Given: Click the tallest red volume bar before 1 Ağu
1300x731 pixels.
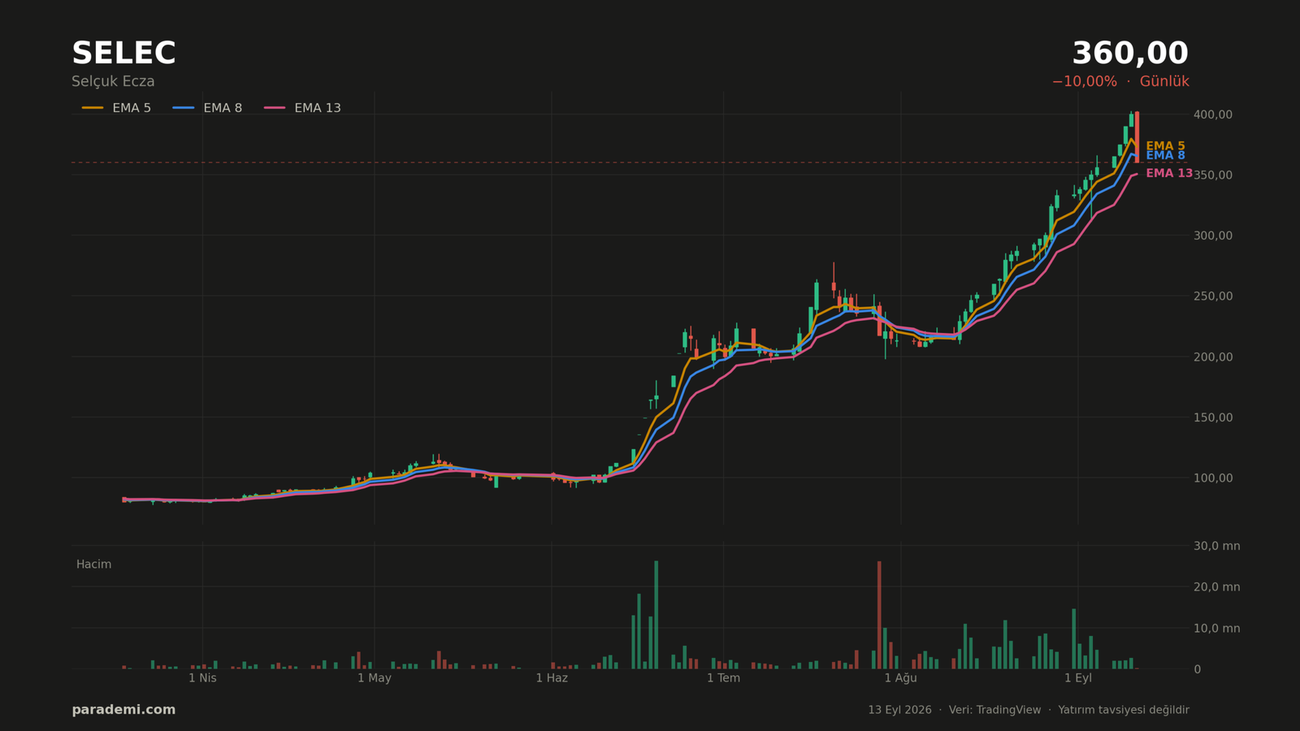Looking at the screenshot, I should point(879,615).
